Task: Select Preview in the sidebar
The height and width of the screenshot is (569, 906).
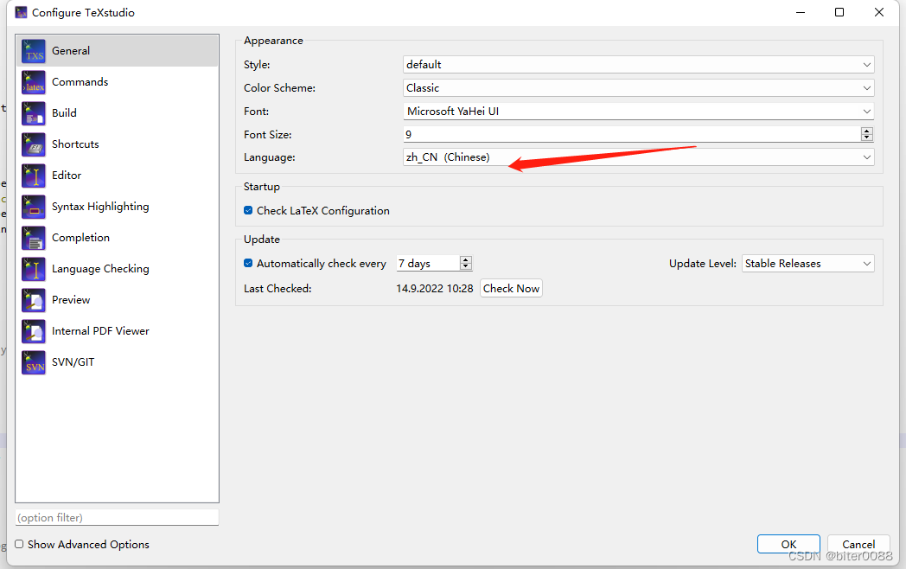Action: (118, 300)
